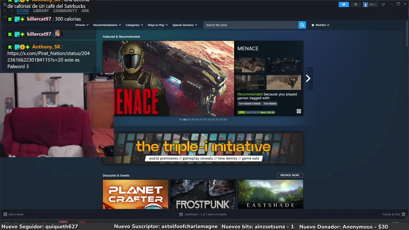The width and height of the screenshot is (409, 230).
Task: Open the Wishlist star link
Action: pyautogui.click(x=320, y=25)
